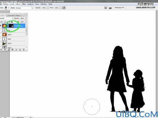Screen dimensions: 158x118
Task: Open the Window menu
Action: click(44, 4)
